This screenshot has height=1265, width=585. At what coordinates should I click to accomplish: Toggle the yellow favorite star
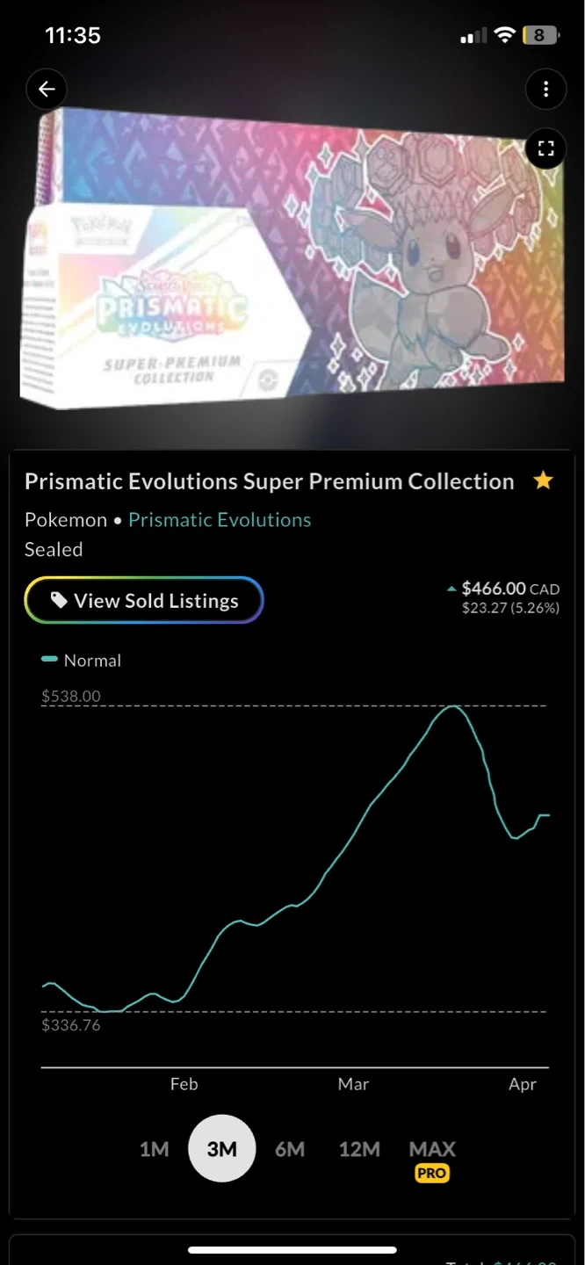[x=544, y=481]
